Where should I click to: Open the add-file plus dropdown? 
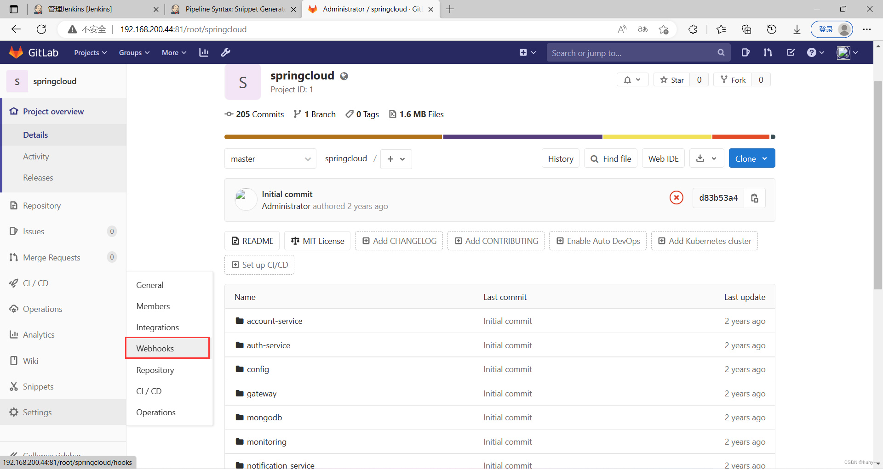pyautogui.click(x=396, y=159)
